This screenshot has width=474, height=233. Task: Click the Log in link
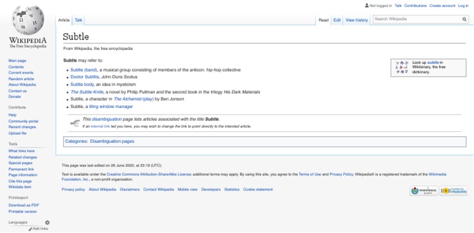coord(463,6)
